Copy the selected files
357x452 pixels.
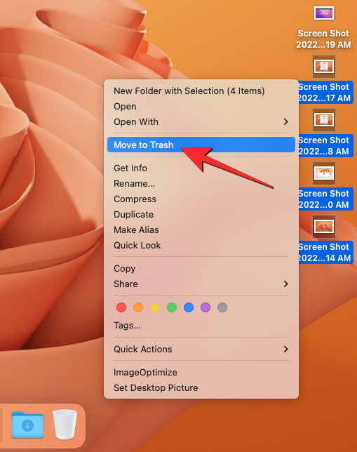tap(201, 268)
